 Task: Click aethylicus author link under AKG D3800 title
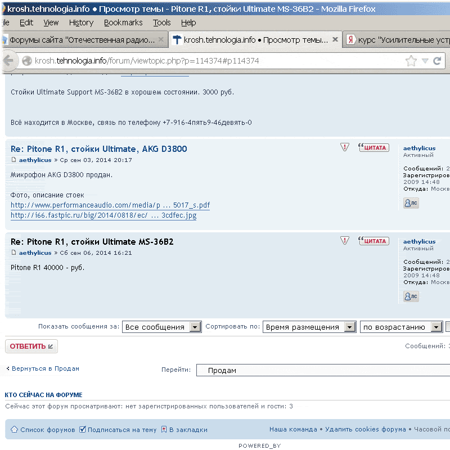point(35,160)
